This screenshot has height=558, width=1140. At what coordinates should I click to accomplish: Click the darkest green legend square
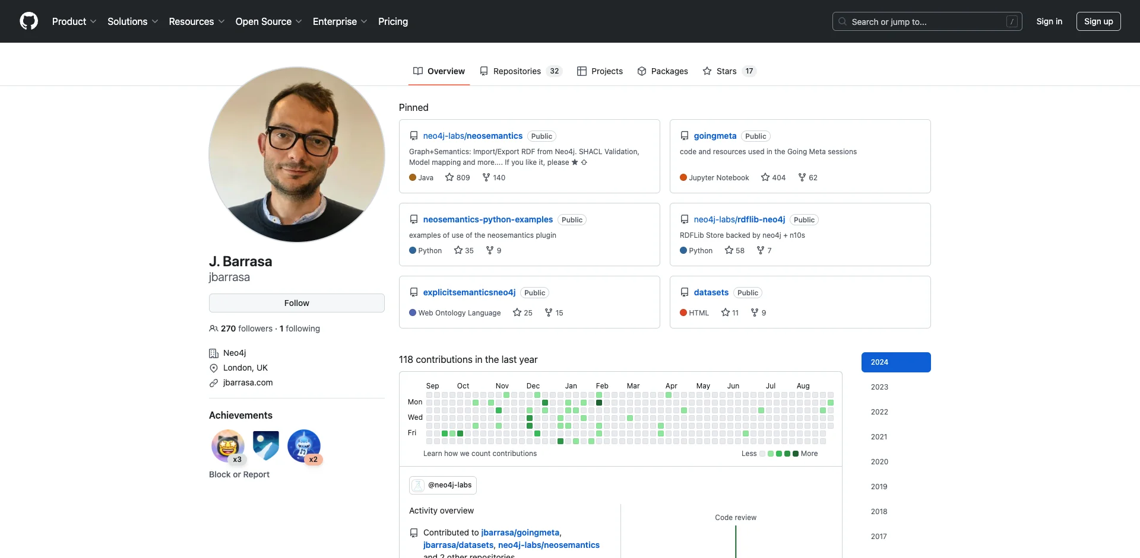point(796,454)
